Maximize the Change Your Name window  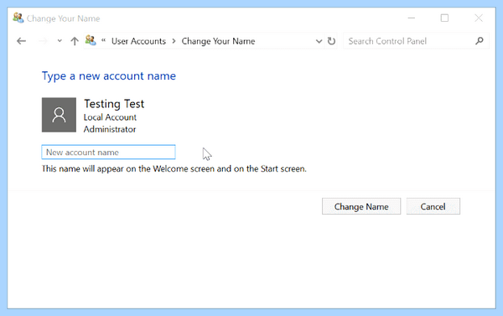[444, 18]
